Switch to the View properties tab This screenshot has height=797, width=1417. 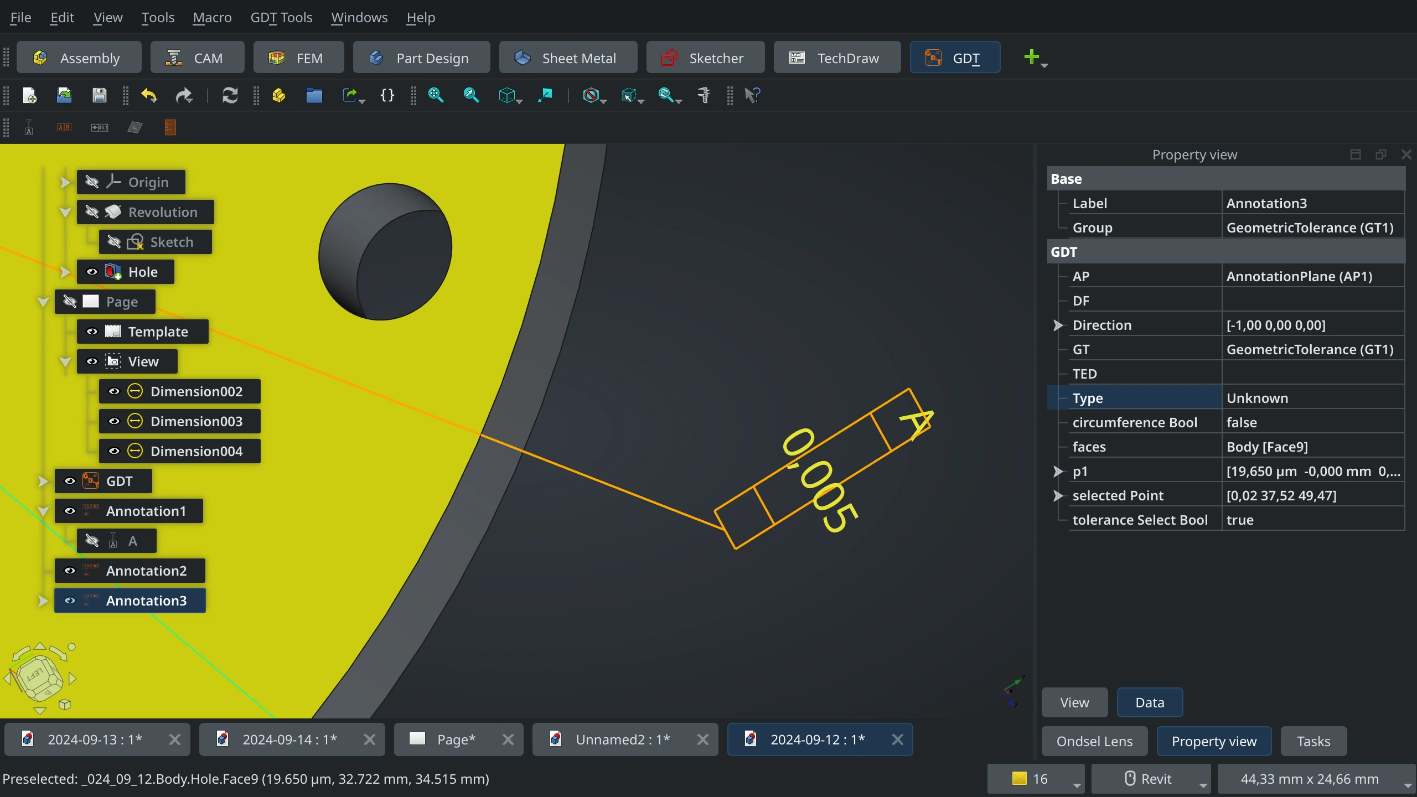(1074, 702)
